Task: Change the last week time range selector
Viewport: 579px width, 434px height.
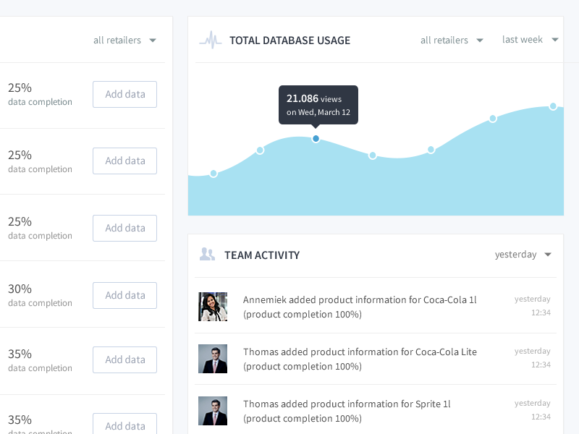Action: point(529,40)
